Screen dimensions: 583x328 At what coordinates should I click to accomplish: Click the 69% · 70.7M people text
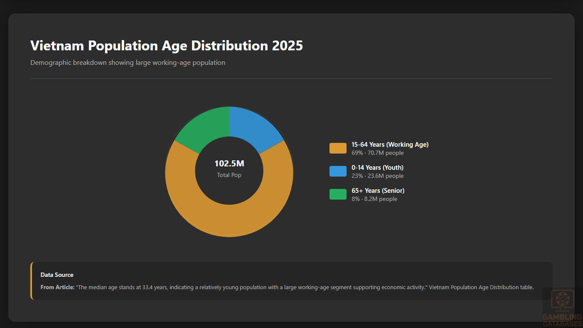click(x=377, y=153)
